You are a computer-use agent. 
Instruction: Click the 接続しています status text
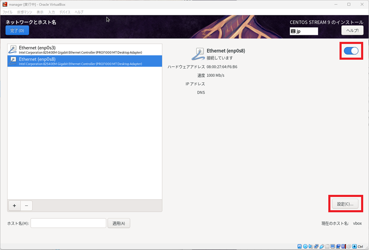(220, 58)
